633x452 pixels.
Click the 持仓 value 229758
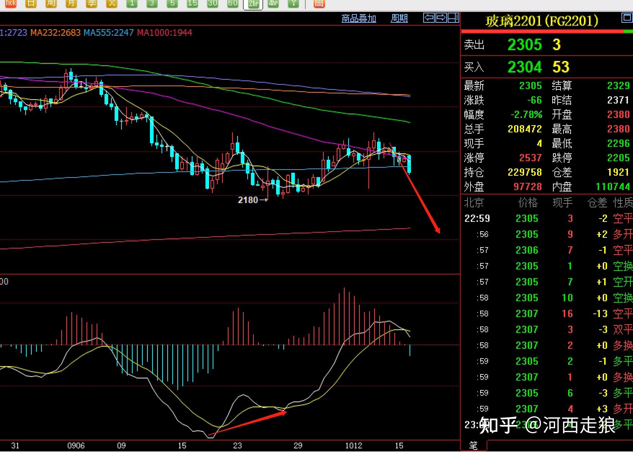click(524, 172)
